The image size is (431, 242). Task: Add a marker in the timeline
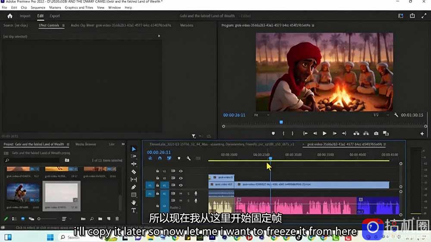pyautogui.click(x=179, y=158)
